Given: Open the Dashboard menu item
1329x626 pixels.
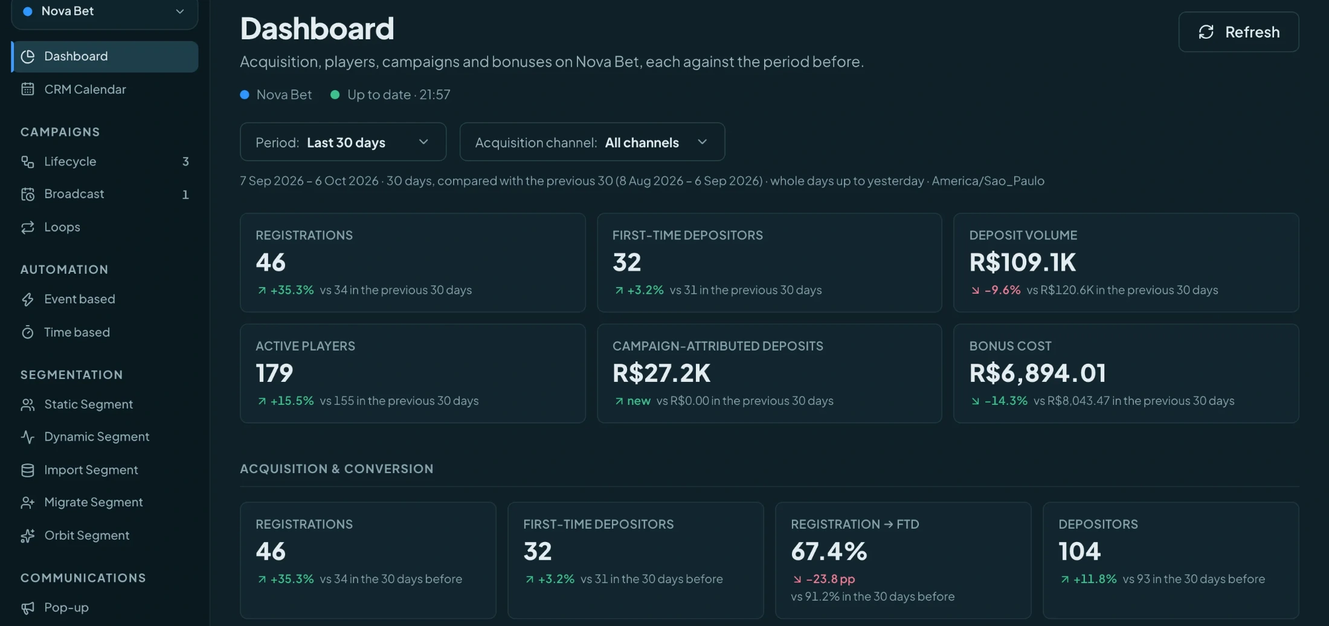Looking at the screenshot, I should pyautogui.click(x=105, y=57).
